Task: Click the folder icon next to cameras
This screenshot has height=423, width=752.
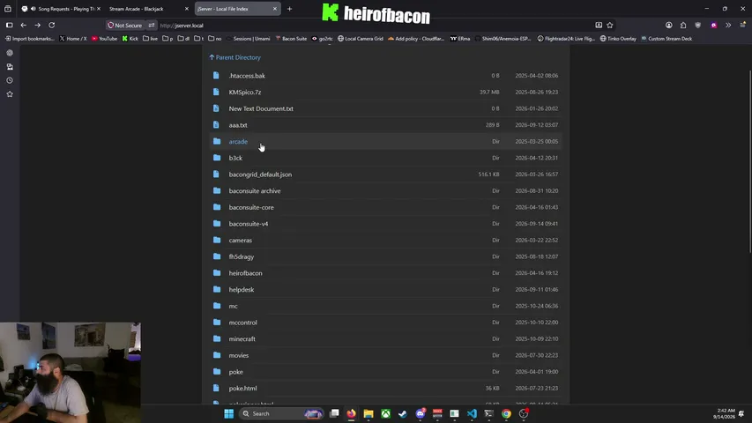Action: pos(217,240)
